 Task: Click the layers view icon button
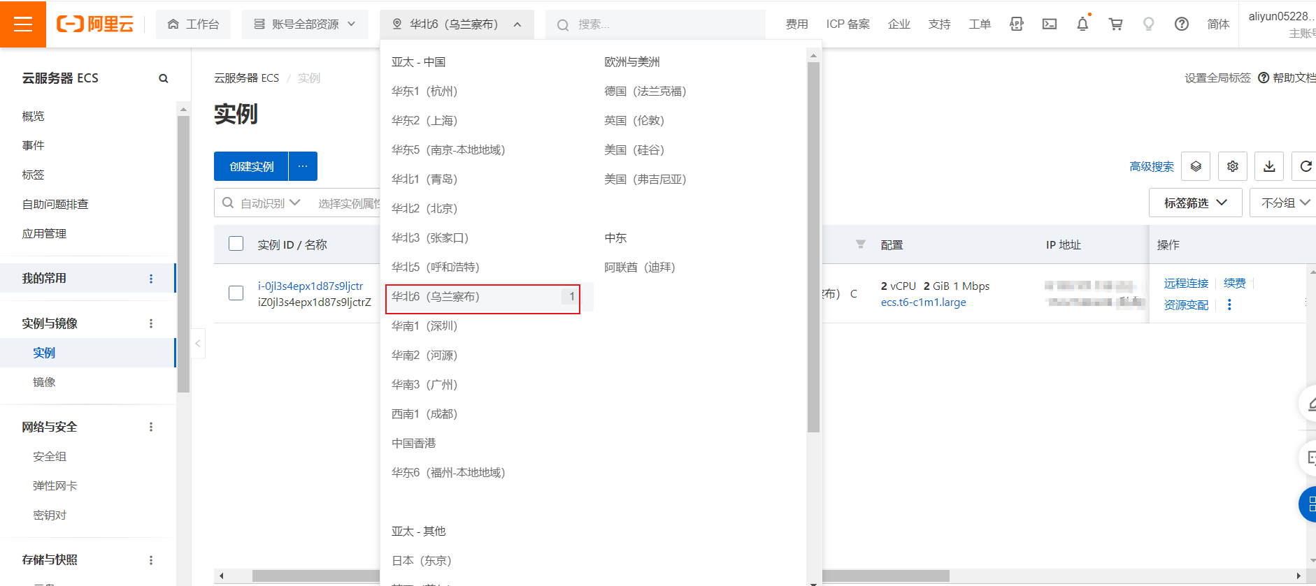tap(1196, 166)
